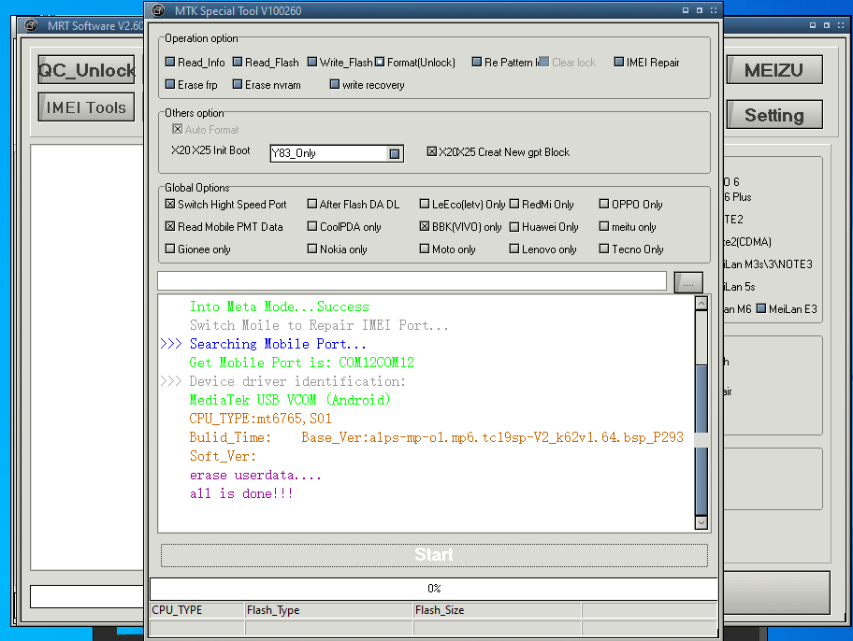Click the MeiLan M3s\3\NOTE3 entry

pyautogui.click(x=768, y=264)
